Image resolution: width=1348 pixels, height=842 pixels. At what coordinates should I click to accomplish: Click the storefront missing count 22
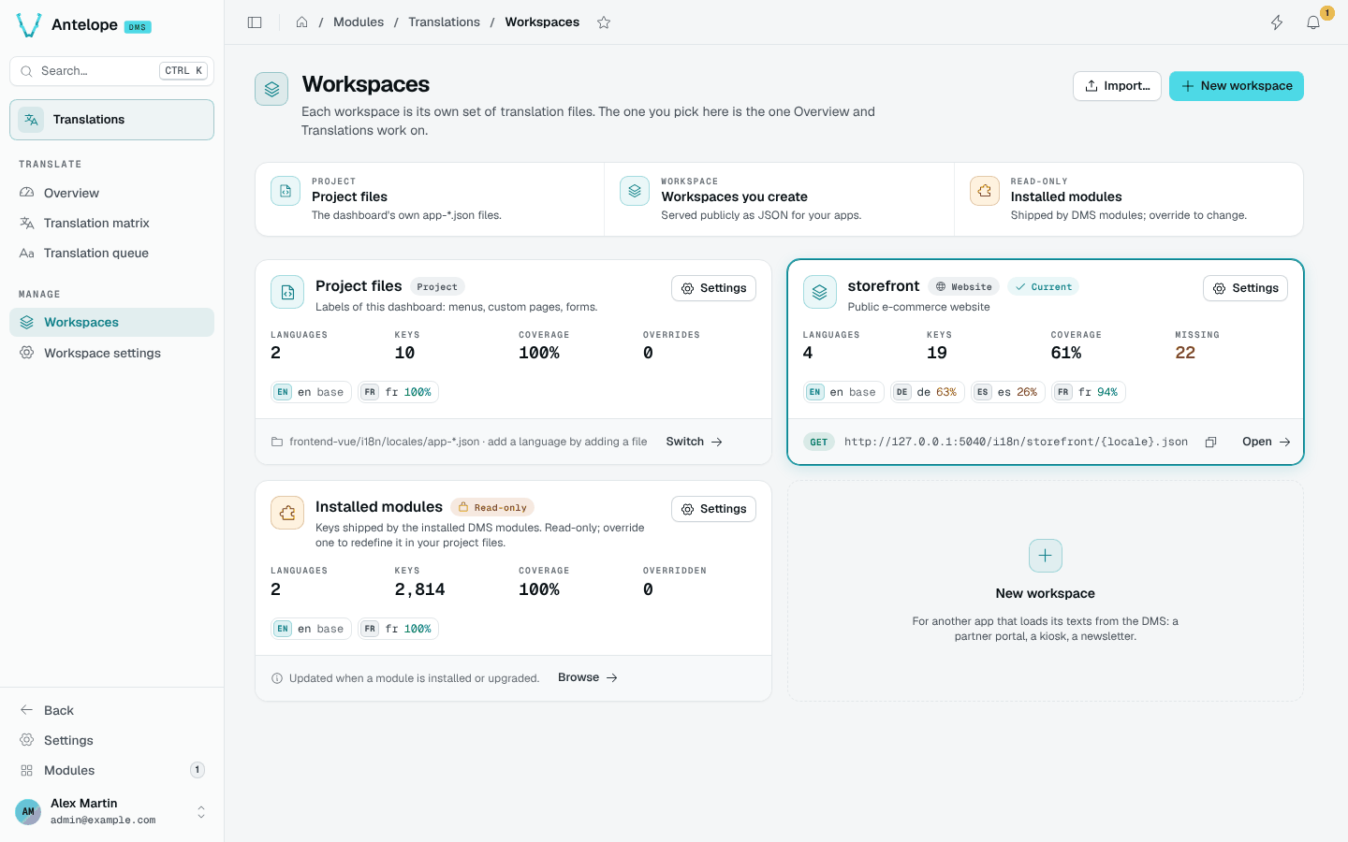coord(1185,353)
